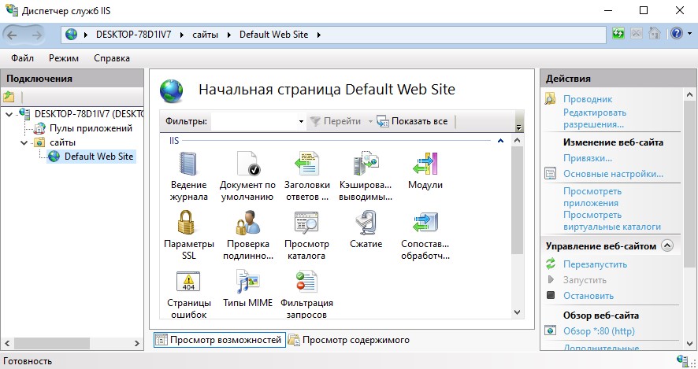Open Просмотр каталога feature icon
Screen dimensions: 698x369
(x=306, y=223)
